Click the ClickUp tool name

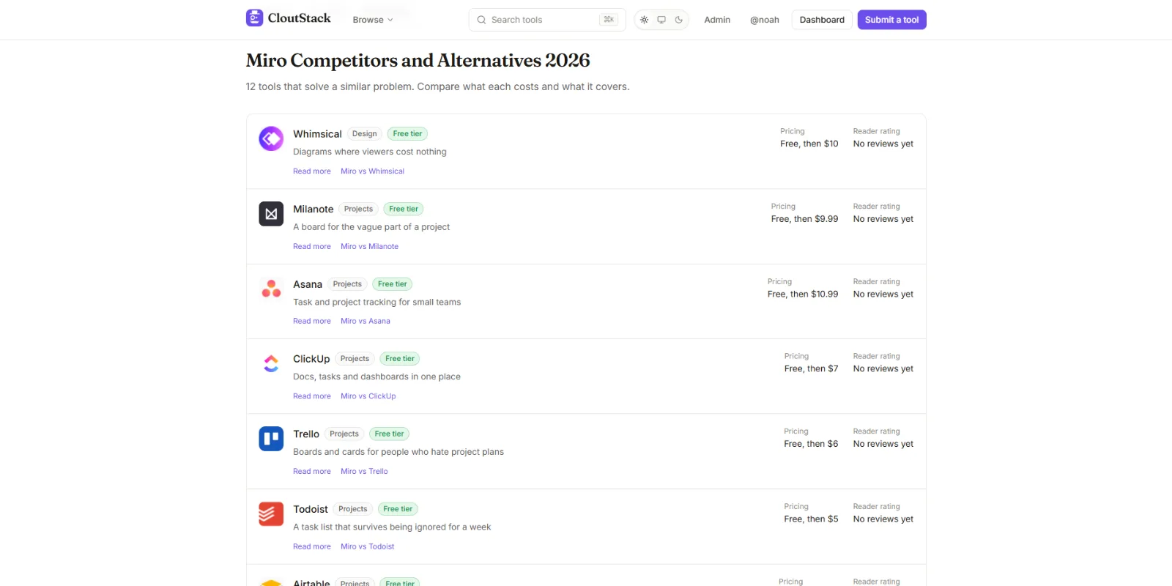point(311,359)
